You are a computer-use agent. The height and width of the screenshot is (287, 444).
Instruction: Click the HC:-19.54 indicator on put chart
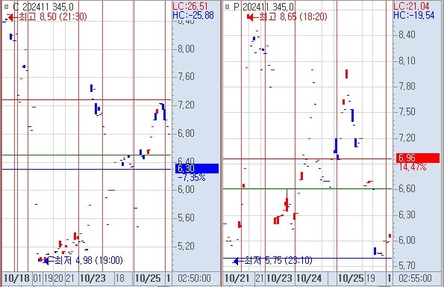point(414,15)
